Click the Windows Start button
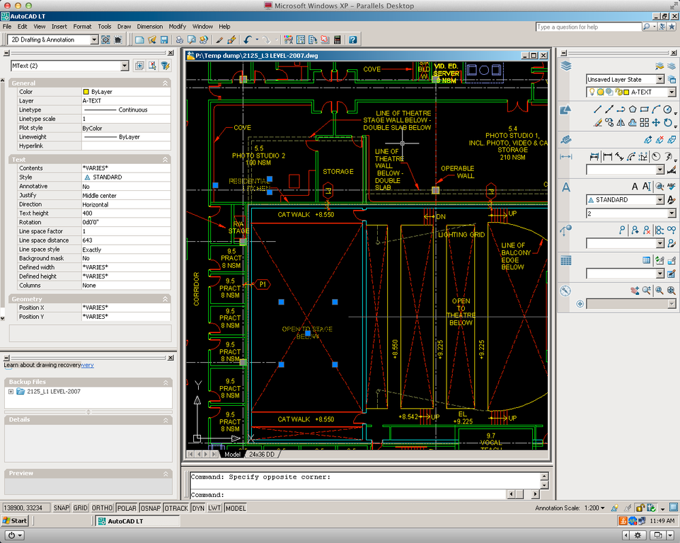Image resolution: width=680 pixels, height=543 pixels. point(15,521)
